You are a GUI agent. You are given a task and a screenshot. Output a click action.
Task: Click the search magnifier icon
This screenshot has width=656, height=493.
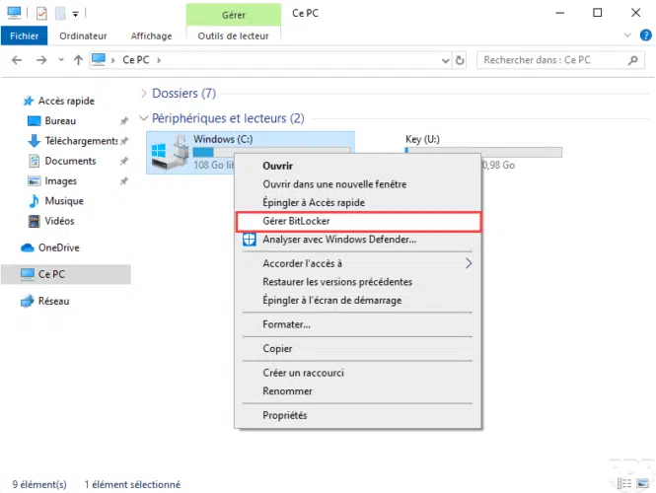(x=632, y=60)
